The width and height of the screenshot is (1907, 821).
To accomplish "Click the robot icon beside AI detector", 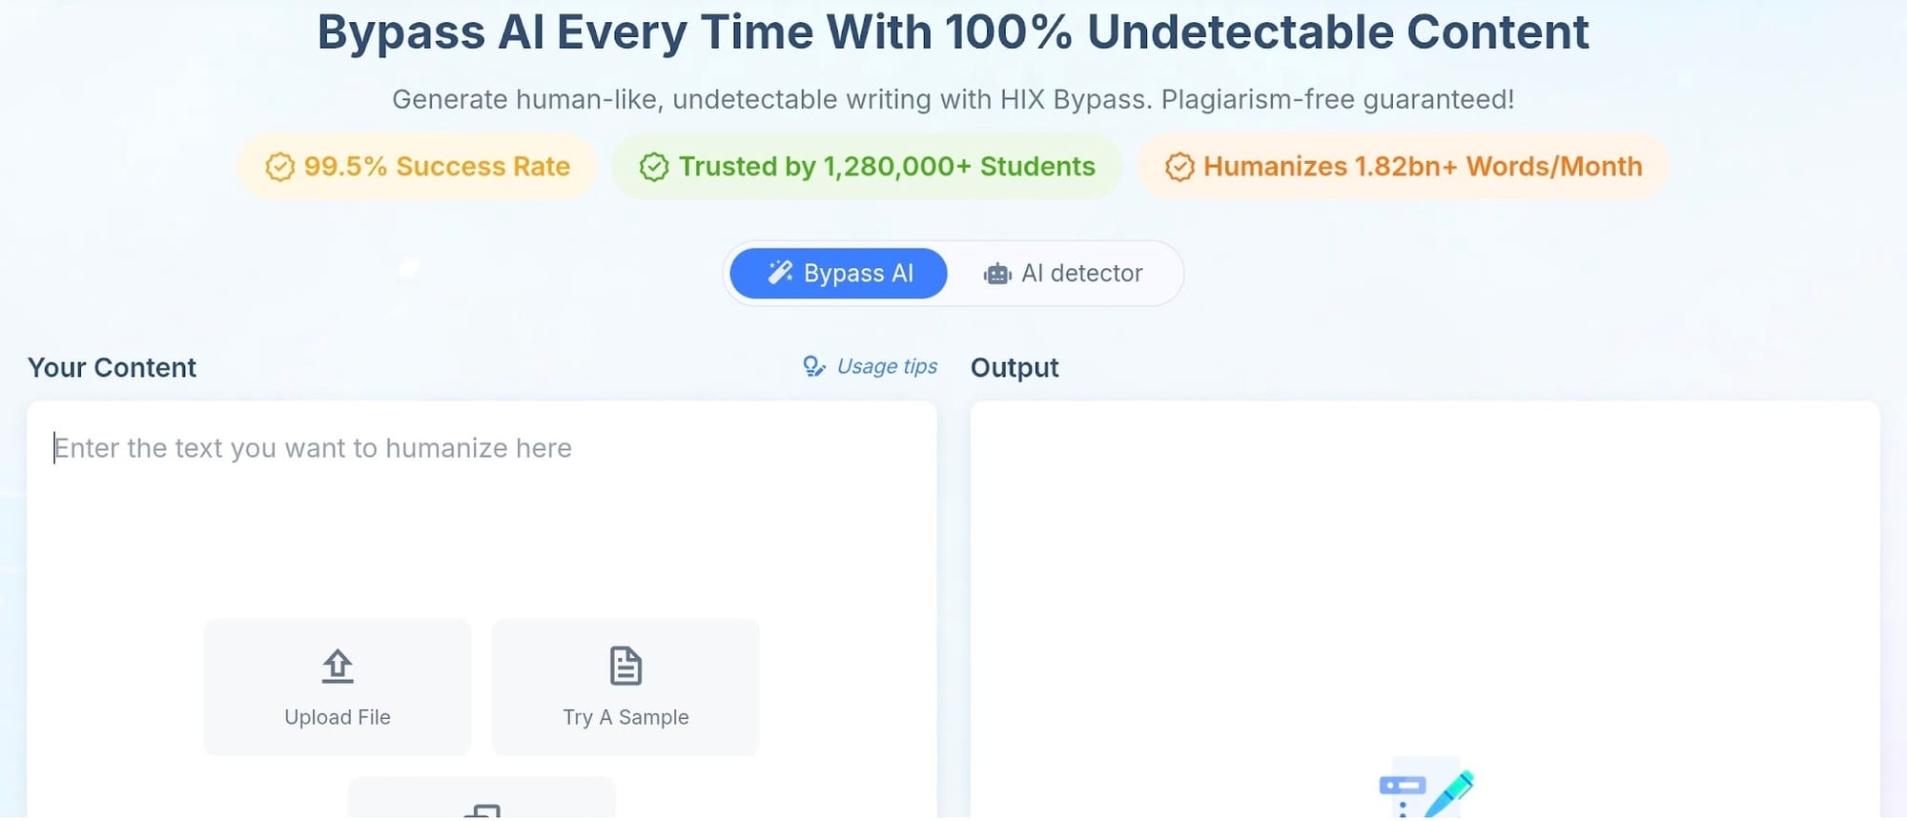I will coord(997,274).
